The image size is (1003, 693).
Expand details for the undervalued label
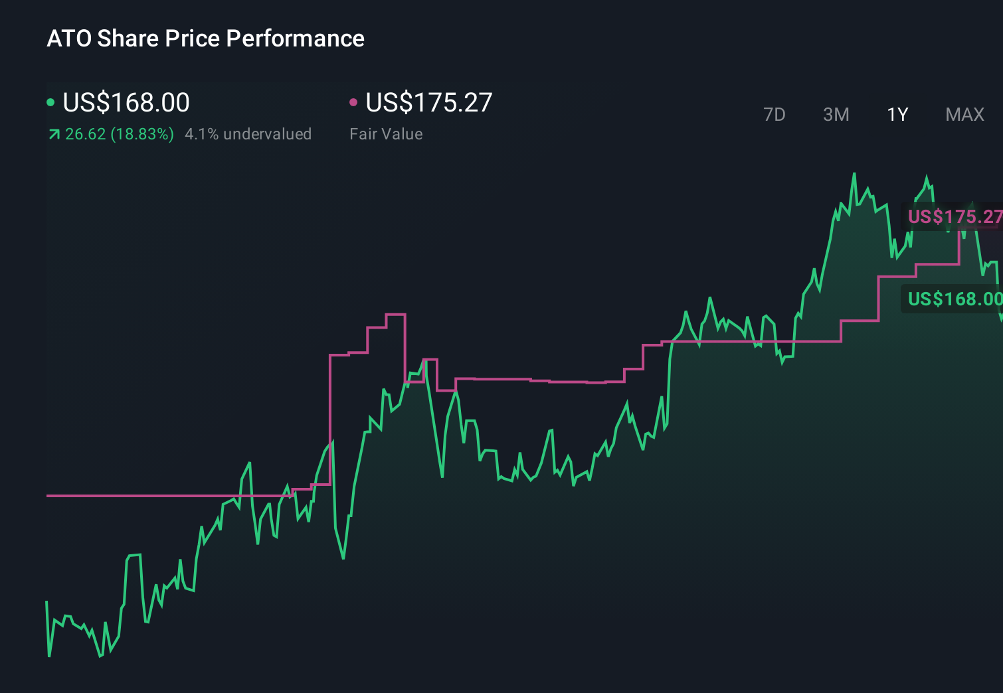[248, 133]
